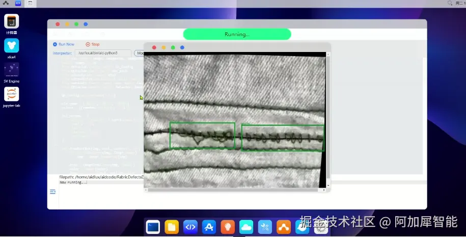Click the right arrow of the image viewer scrollbar
This screenshot has width=466, height=237.
[x=324, y=190]
